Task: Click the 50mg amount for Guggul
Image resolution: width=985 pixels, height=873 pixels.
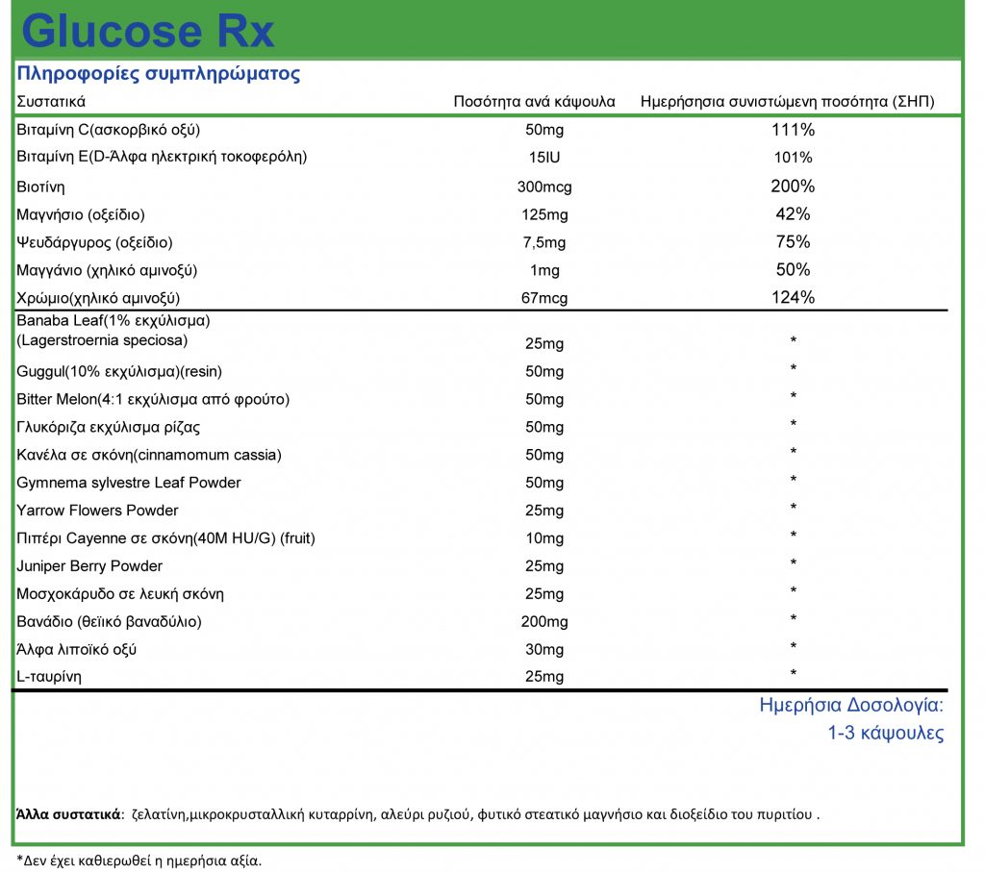Action: tap(544, 372)
